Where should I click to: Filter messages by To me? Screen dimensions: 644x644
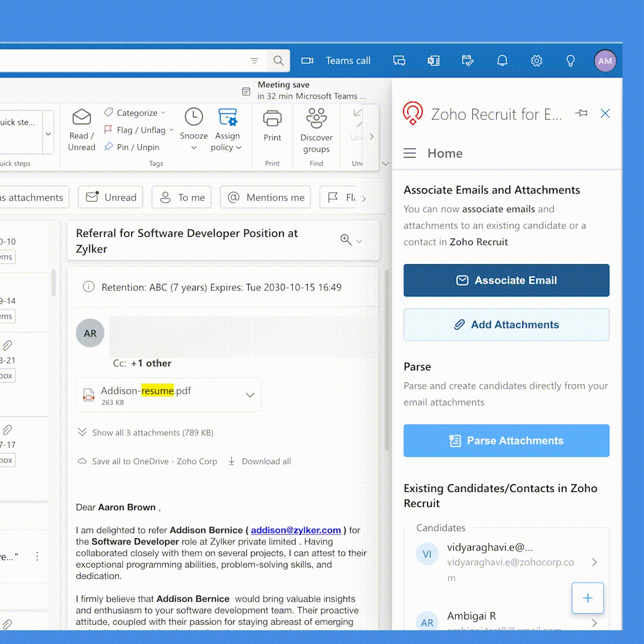(181, 197)
